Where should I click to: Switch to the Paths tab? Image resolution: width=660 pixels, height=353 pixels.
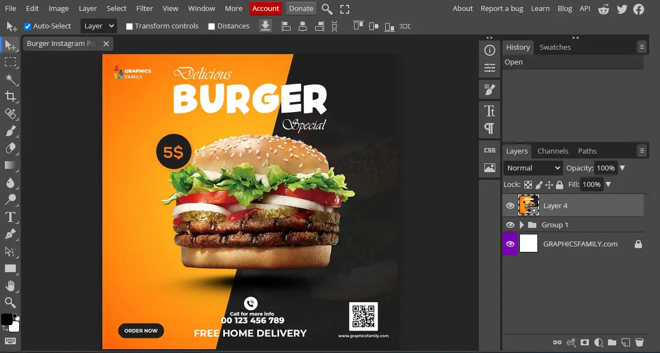point(587,151)
